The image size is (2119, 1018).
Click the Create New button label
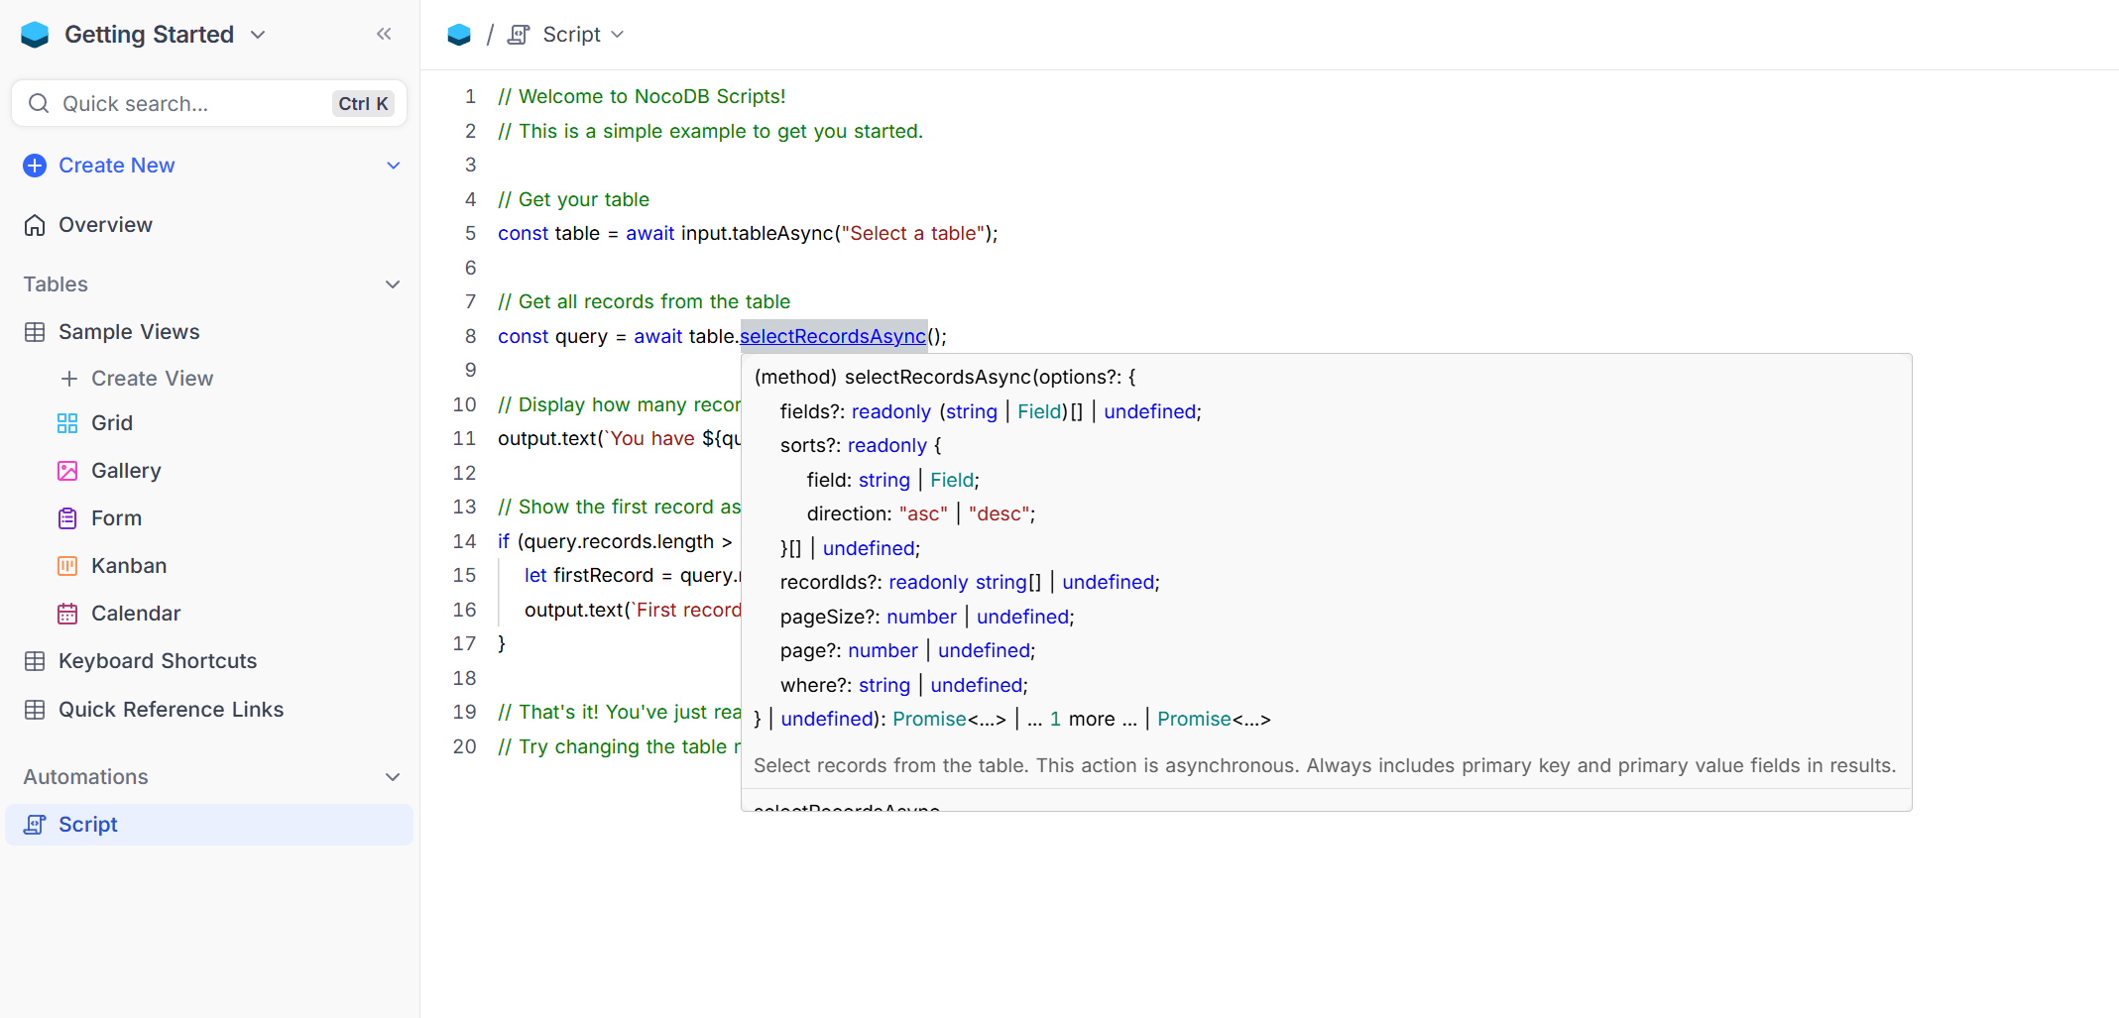[x=116, y=166]
